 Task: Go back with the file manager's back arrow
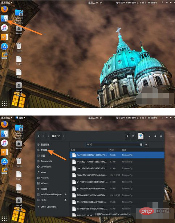38,136
